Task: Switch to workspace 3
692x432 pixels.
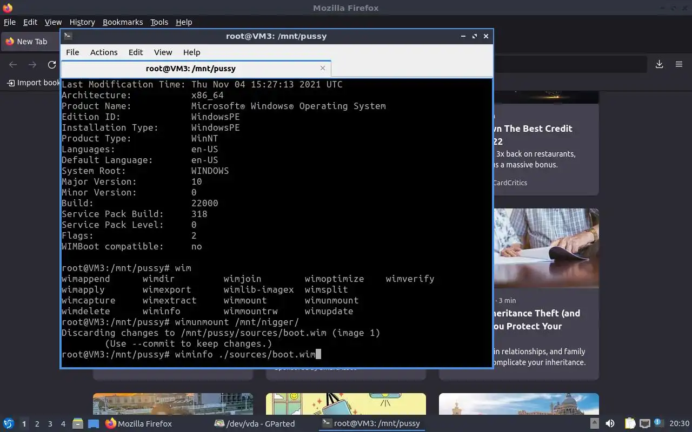Action: [x=50, y=424]
